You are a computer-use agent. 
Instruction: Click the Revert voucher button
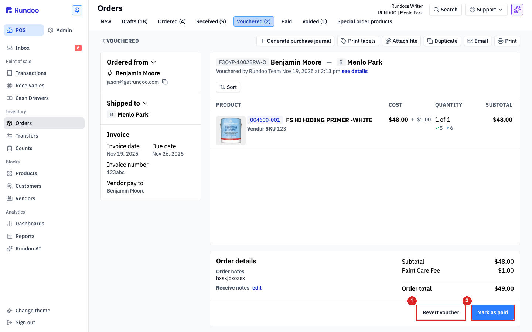[441, 312]
